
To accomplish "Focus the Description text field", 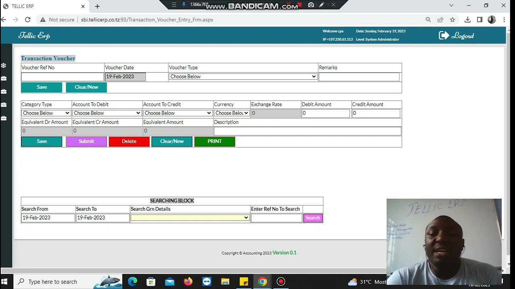I will (307, 131).
